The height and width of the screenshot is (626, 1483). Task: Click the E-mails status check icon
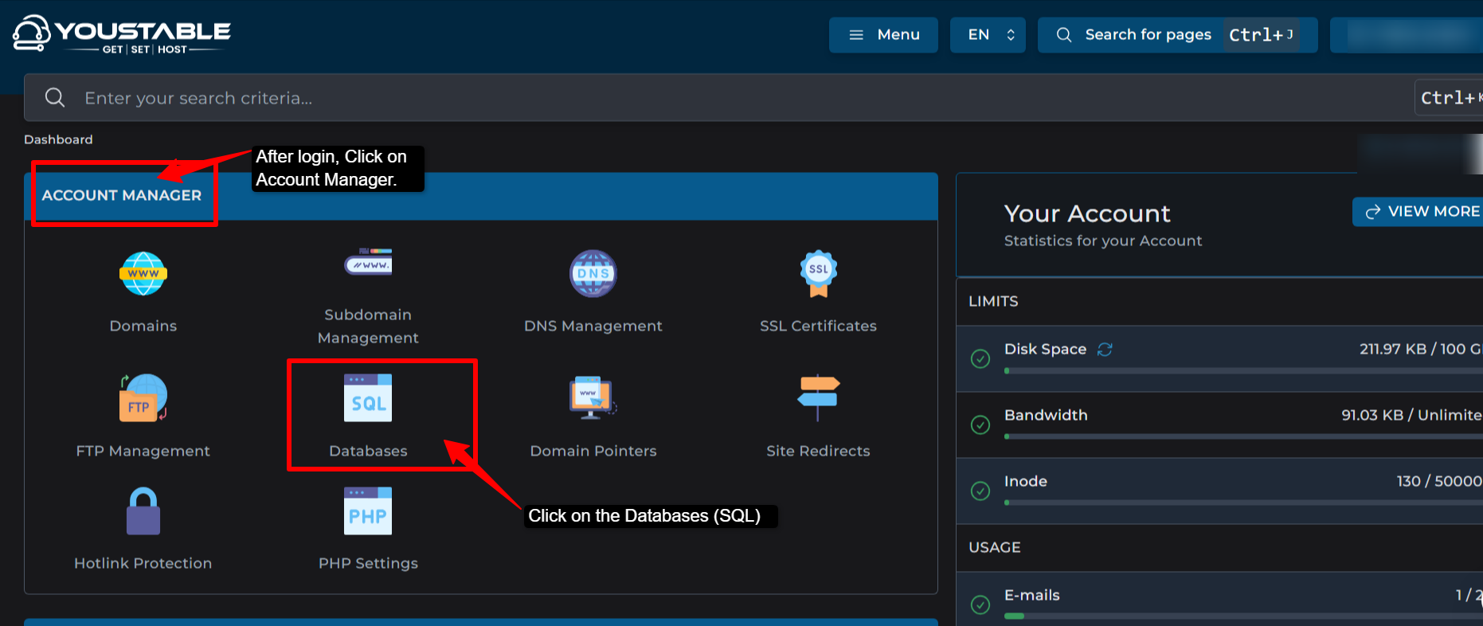(980, 604)
